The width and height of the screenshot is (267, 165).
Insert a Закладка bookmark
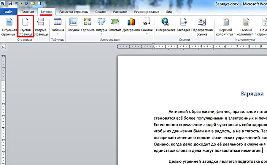coord(183,23)
